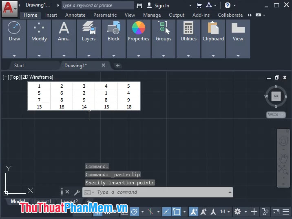Viewport: 292px width, 219px height.
Task: Open the Parametric ribbon tab
Action: click(105, 15)
